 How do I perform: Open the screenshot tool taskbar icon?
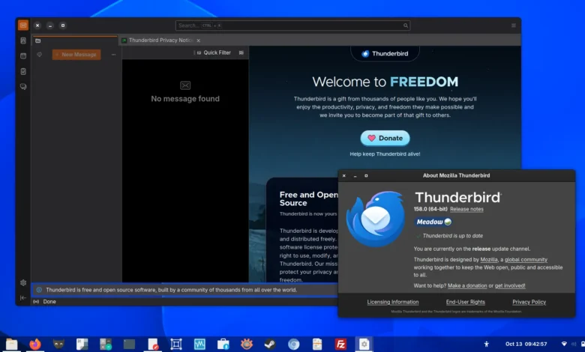coord(175,345)
